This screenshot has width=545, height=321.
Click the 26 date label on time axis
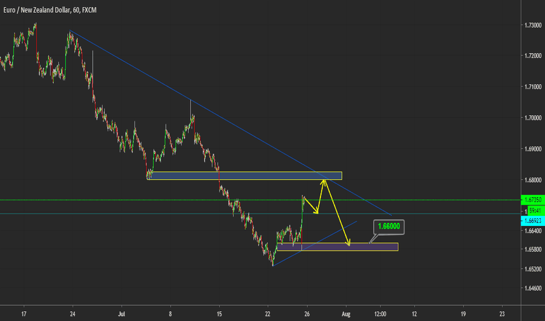coord(306,314)
